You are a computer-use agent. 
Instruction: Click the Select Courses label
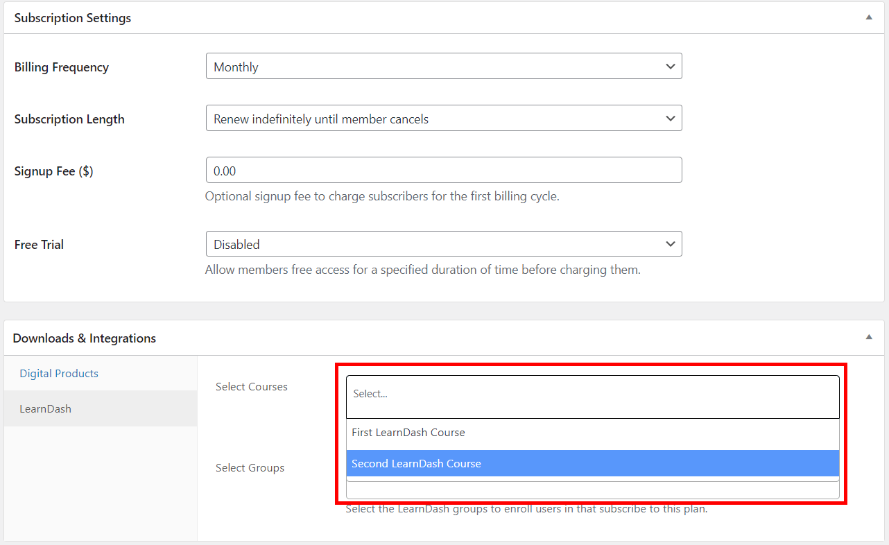pos(252,387)
